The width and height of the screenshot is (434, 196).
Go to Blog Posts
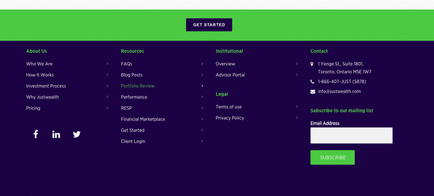[x=132, y=75]
